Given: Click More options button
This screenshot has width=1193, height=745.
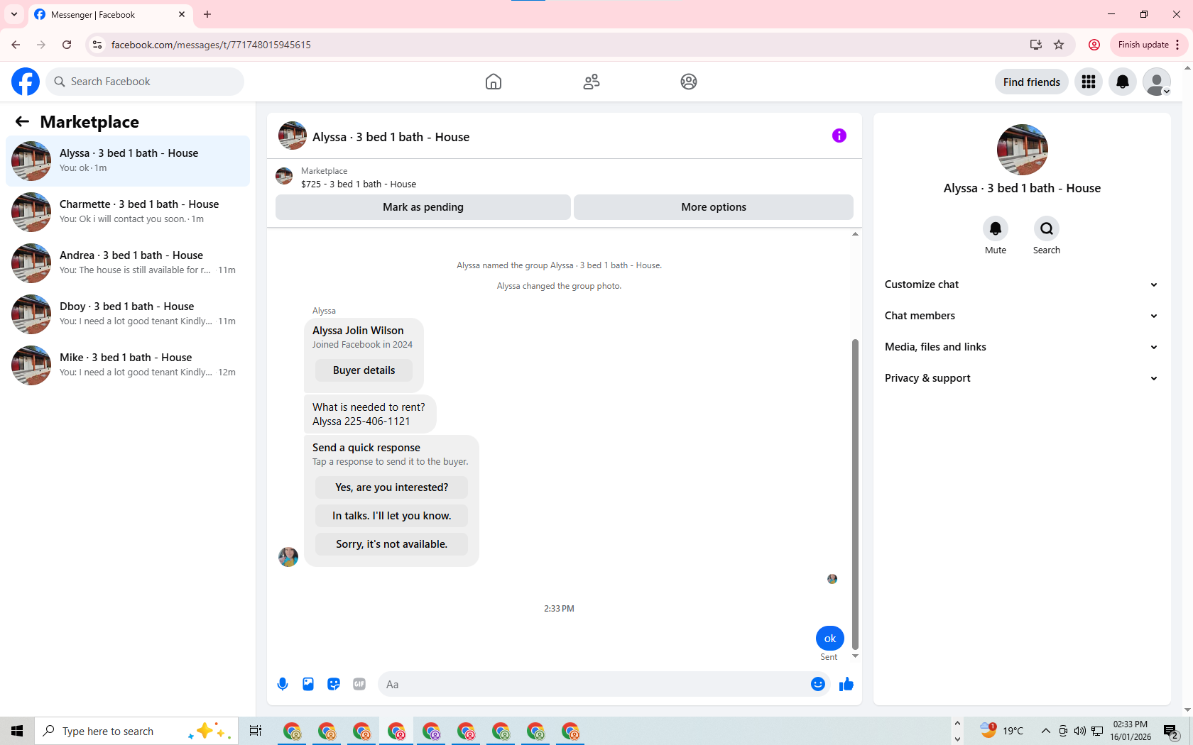Looking at the screenshot, I should (x=714, y=207).
